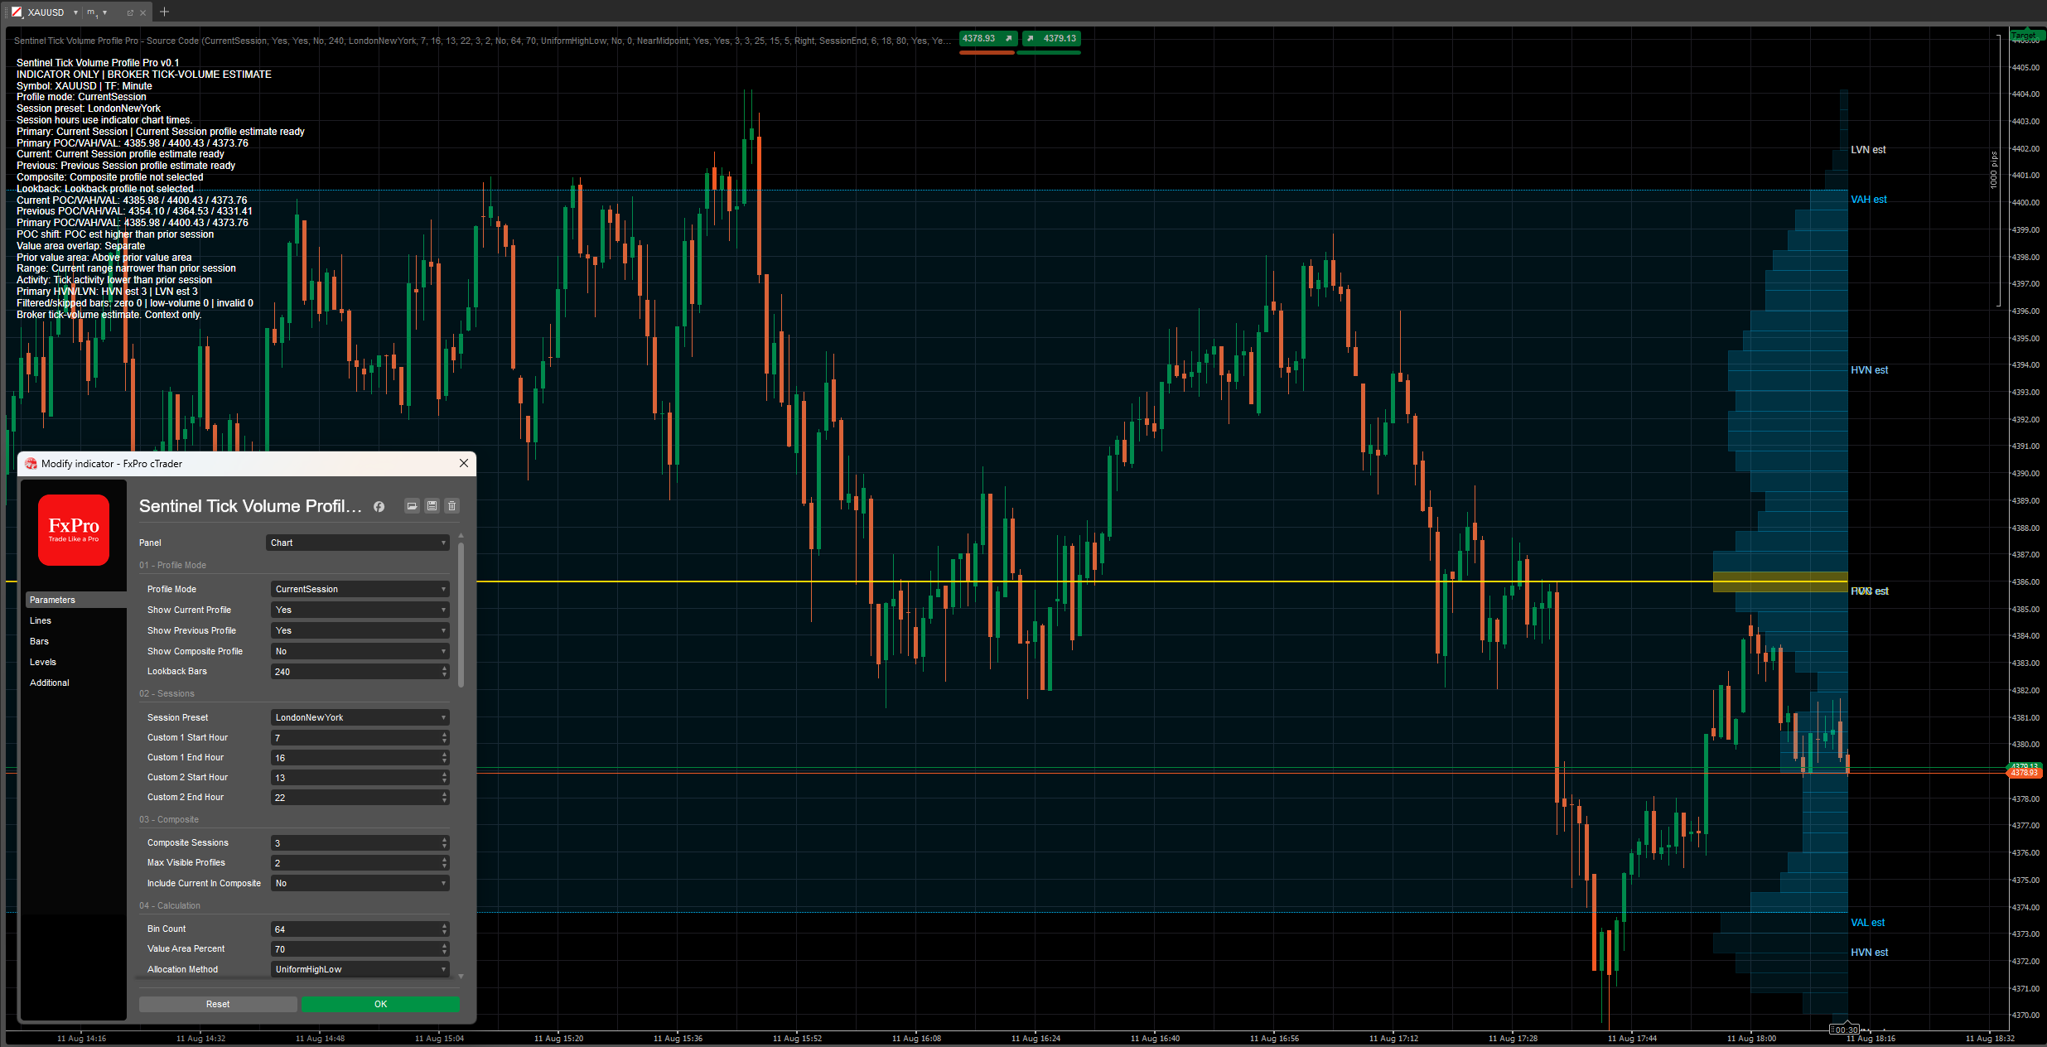Open the Profile Mode dropdown
The image size is (2047, 1047).
[x=360, y=589]
